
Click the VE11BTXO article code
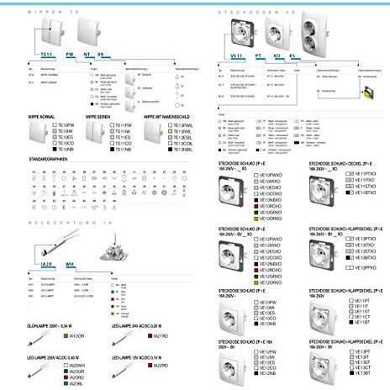366,192
